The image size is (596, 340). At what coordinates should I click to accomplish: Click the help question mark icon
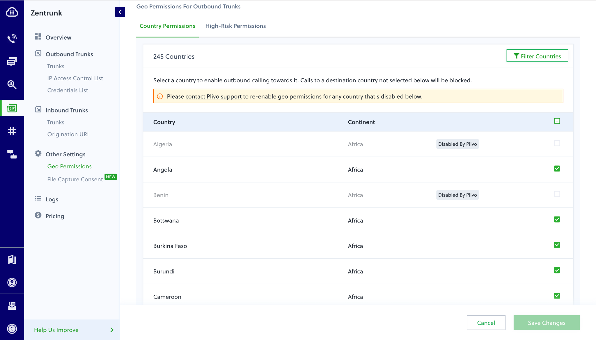pos(12,282)
